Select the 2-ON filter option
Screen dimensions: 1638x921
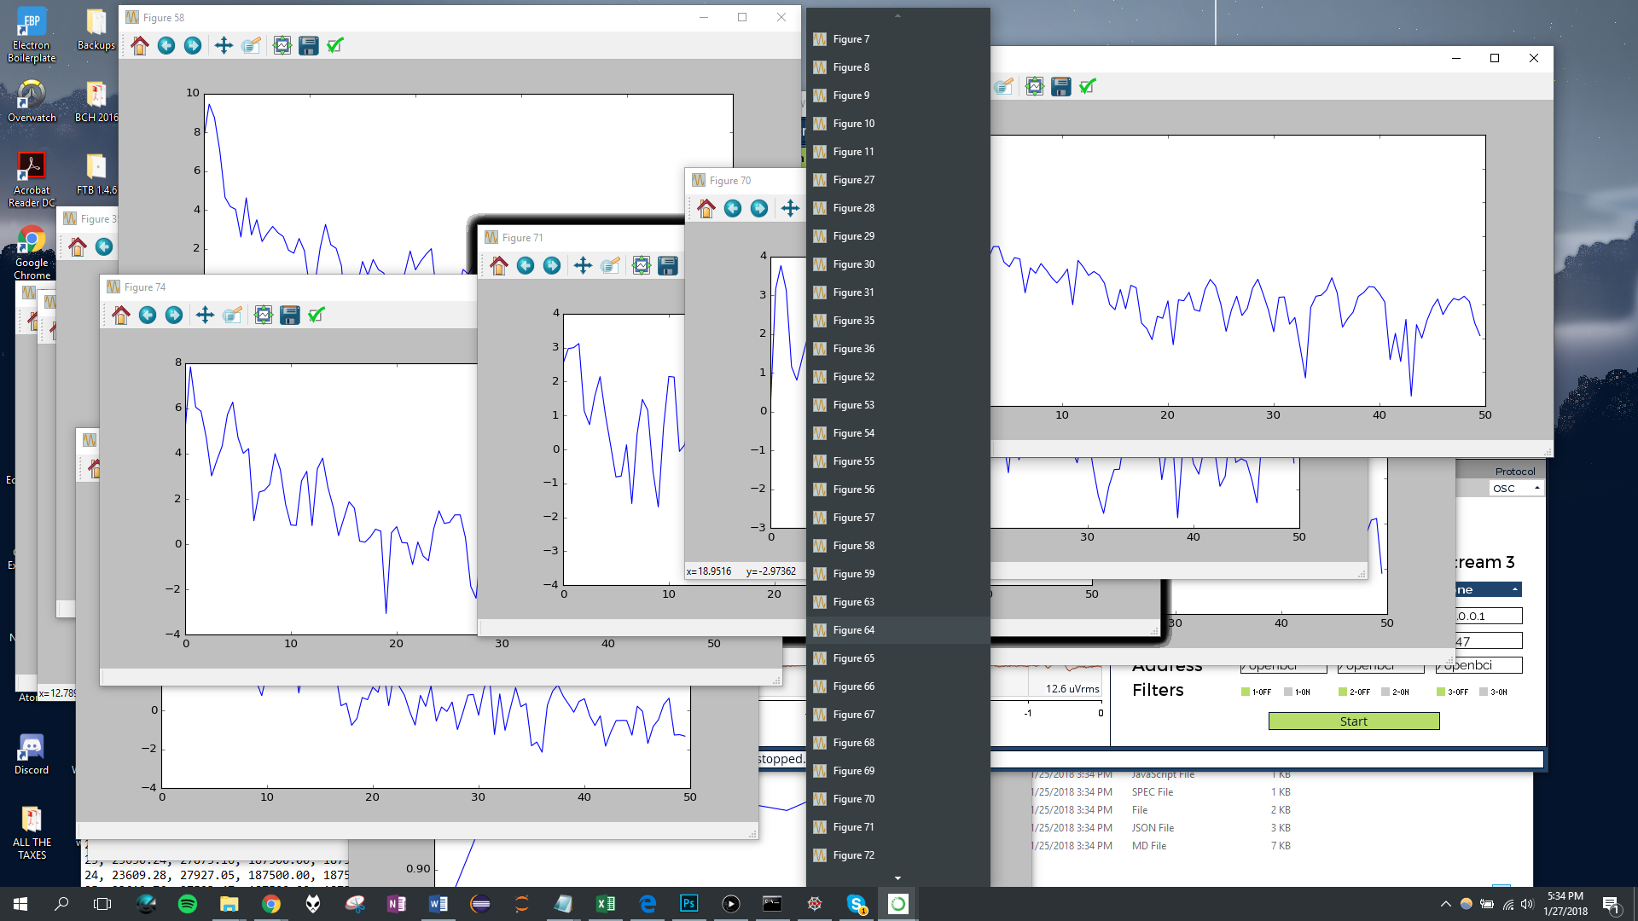(x=1386, y=692)
